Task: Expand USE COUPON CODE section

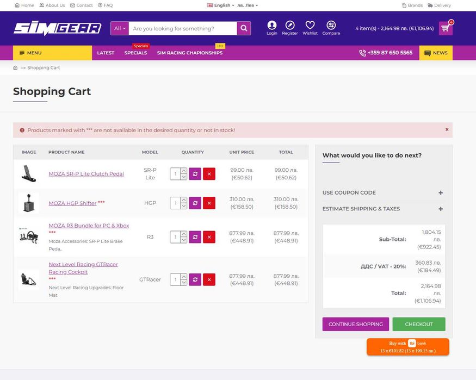Action: pyautogui.click(x=382, y=192)
